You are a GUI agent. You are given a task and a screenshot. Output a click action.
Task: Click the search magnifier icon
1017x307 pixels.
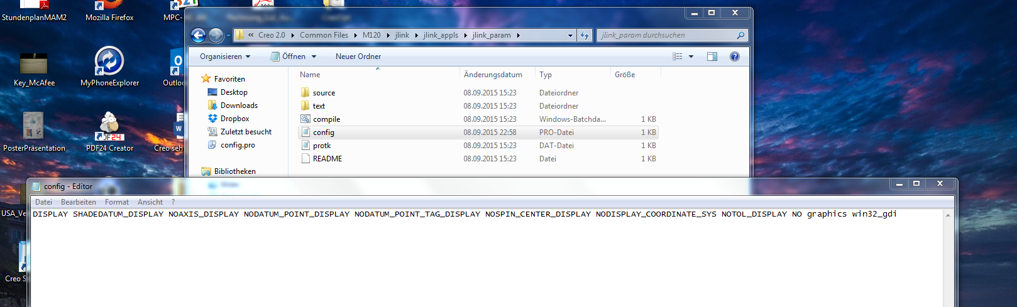tap(740, 35)
